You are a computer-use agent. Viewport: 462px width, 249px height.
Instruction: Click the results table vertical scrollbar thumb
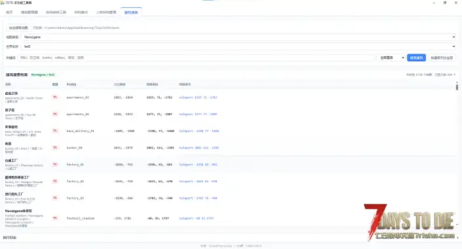coord(457,87)
